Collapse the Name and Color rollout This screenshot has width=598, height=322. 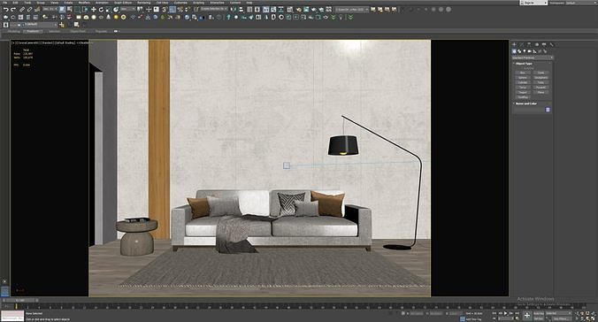tap(526, 103)
